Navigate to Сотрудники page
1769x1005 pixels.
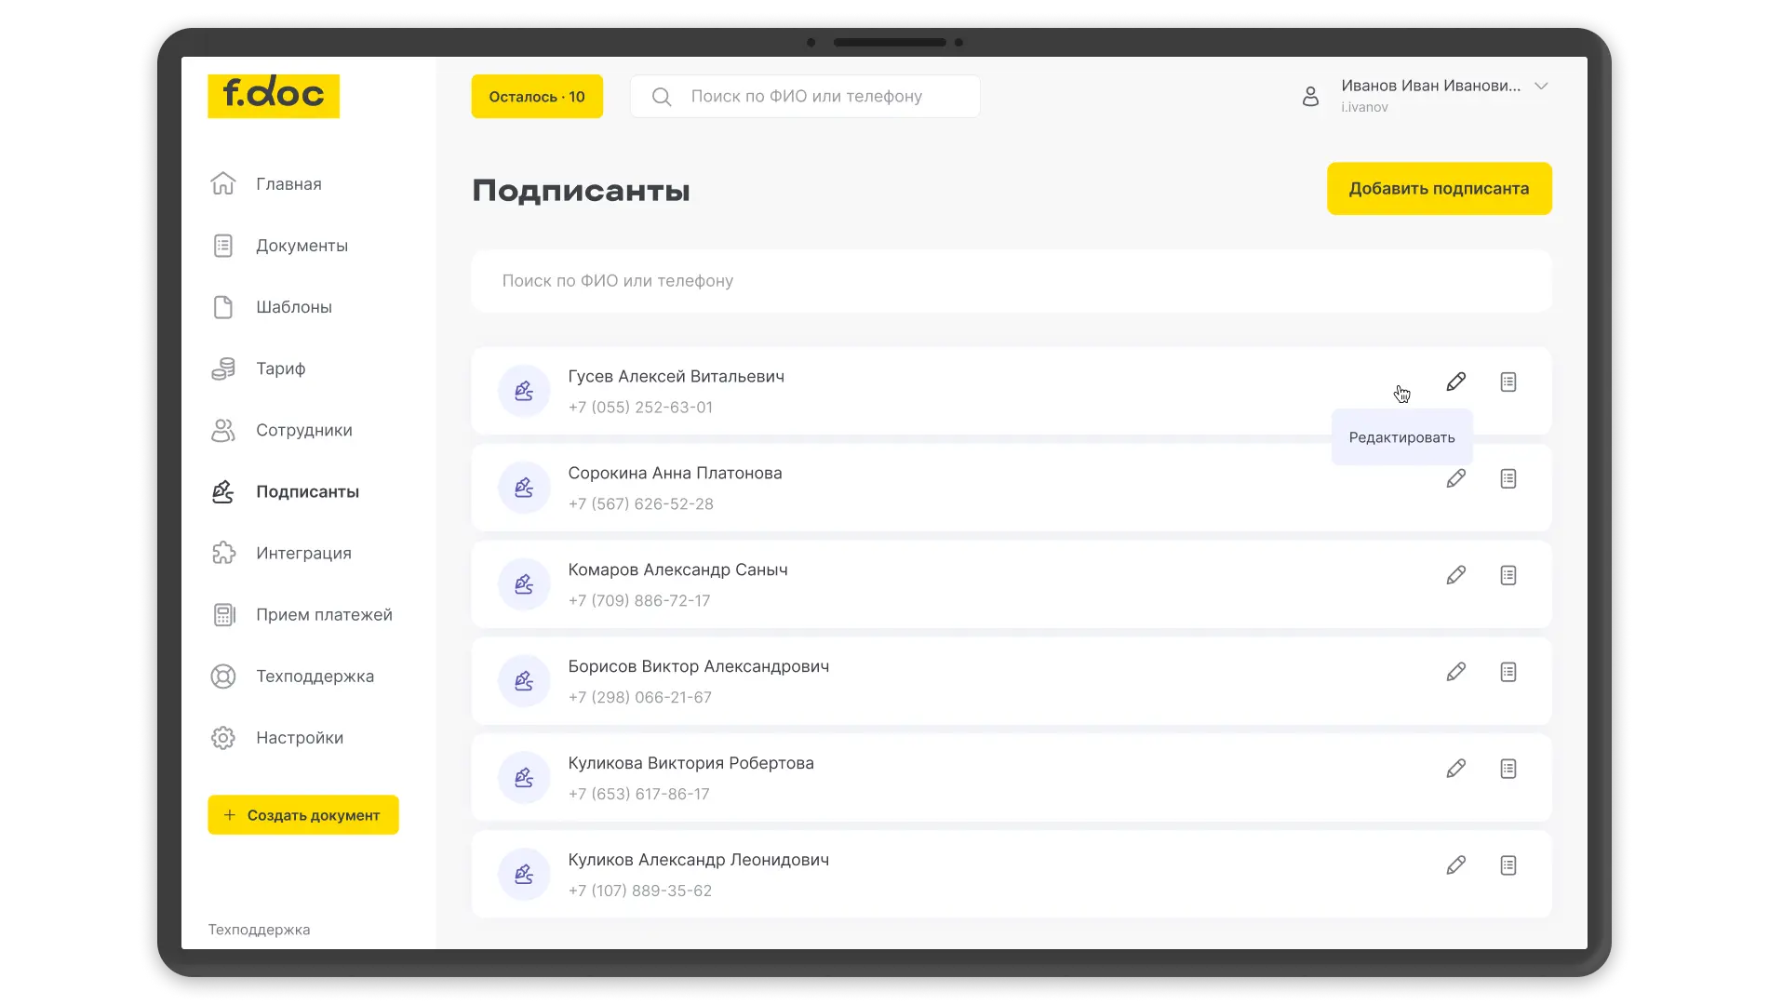[303, 430]
